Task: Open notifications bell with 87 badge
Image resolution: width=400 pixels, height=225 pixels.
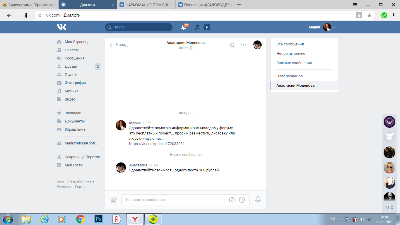Action: click(184, 27)
